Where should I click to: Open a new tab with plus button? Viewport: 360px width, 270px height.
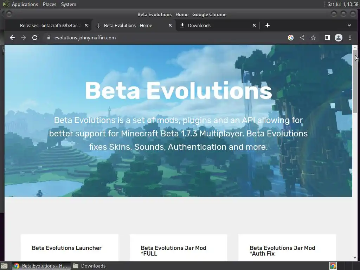click(268, 25)
